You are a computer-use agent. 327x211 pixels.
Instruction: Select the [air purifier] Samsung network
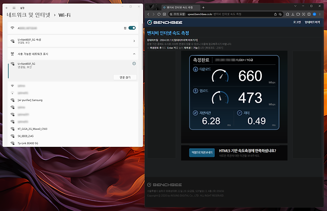30,100
